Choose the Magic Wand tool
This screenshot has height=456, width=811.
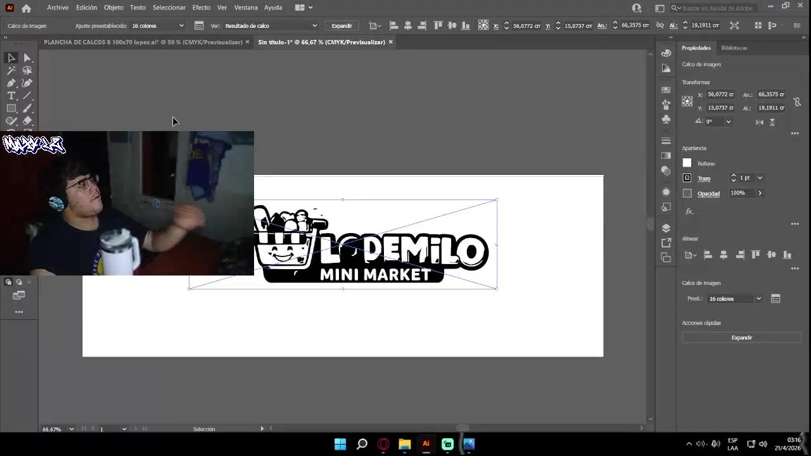click(11, 70)
